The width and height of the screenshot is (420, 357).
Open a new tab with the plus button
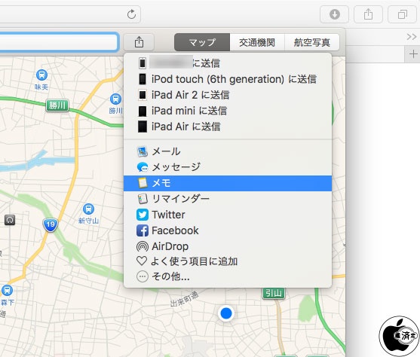click(412, 54)
